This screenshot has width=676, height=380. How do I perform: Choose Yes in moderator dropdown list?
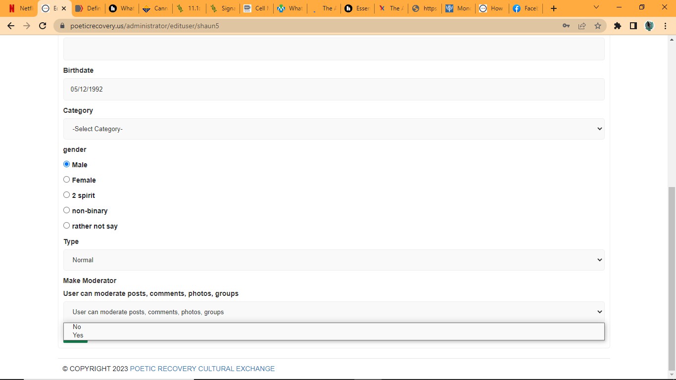click(78, 335)
